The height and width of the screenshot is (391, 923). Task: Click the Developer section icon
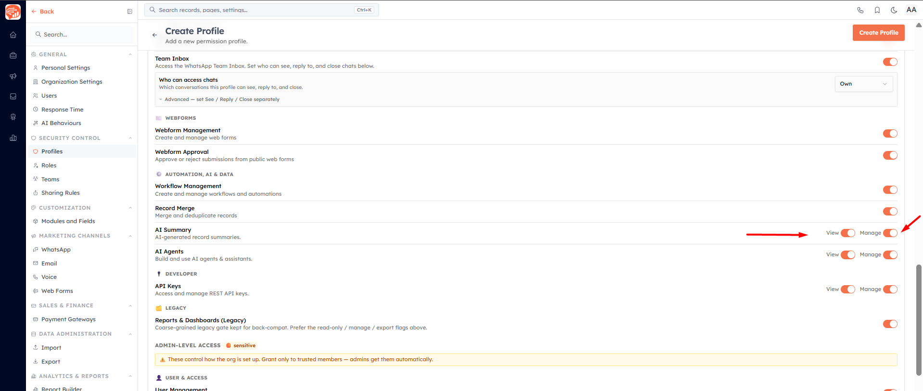coord(159,274)
